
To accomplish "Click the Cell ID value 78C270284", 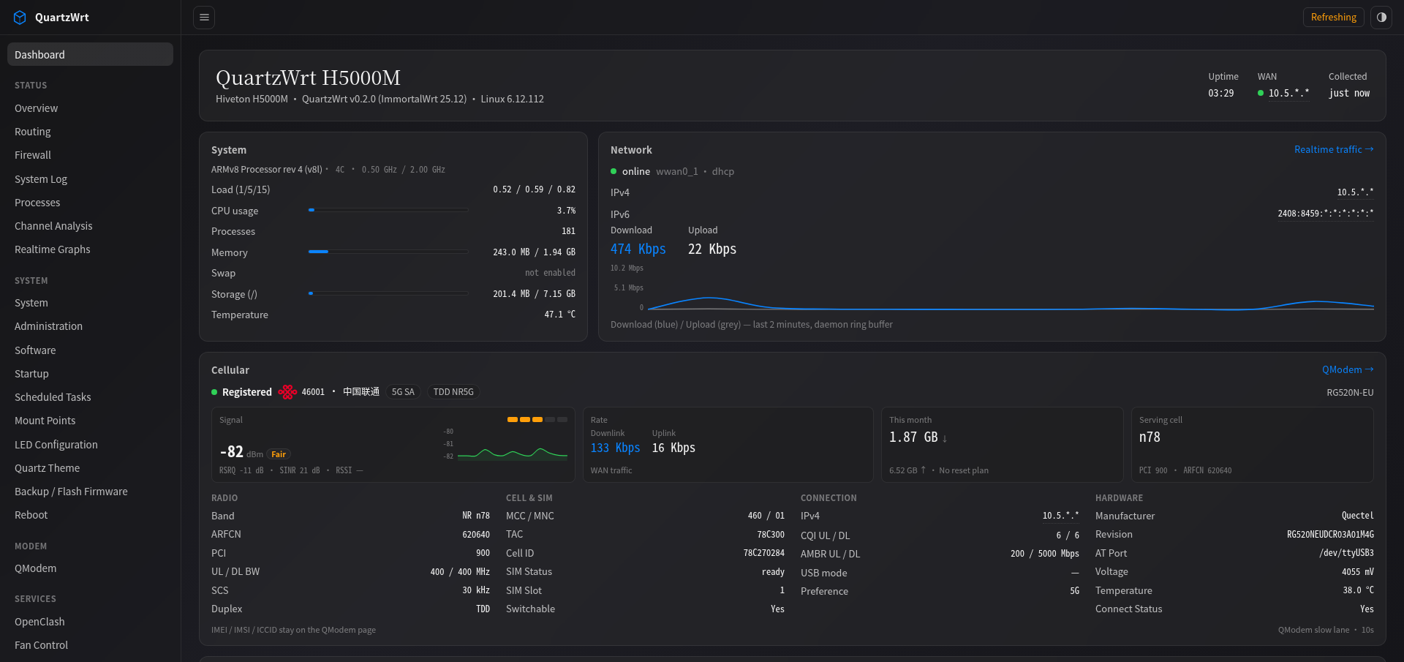I will tap(763, 553).
